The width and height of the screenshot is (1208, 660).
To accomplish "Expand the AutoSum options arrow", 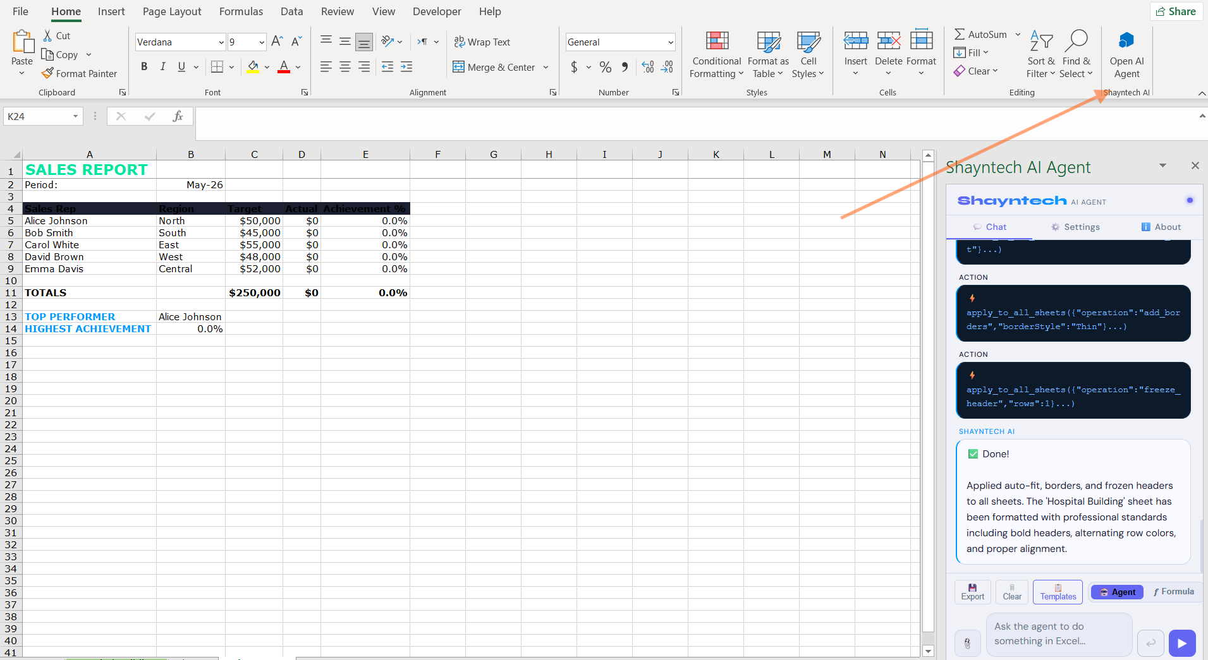I will click(x=1018, y=35).
